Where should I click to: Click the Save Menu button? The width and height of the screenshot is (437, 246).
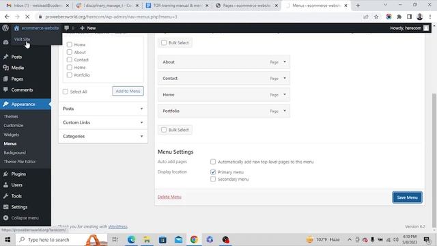point(407,197)
